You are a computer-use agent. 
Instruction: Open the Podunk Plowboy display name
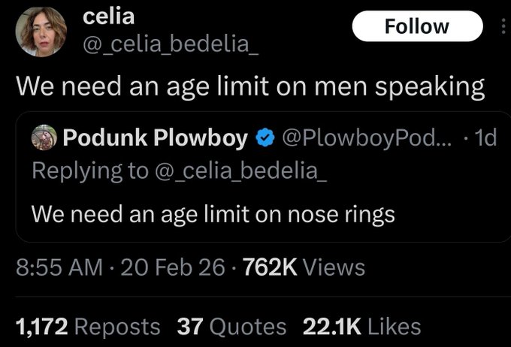click(x=156, y=138)
